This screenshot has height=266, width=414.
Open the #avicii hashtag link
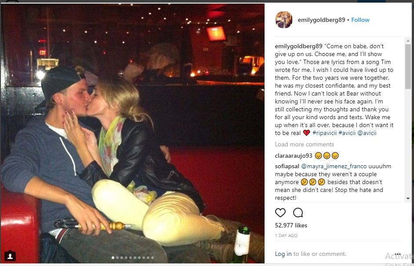(x=347, y=133)
